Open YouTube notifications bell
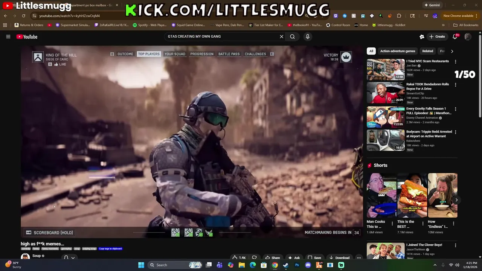Viewport: 482px width, 271px height. tap(455, 37)
